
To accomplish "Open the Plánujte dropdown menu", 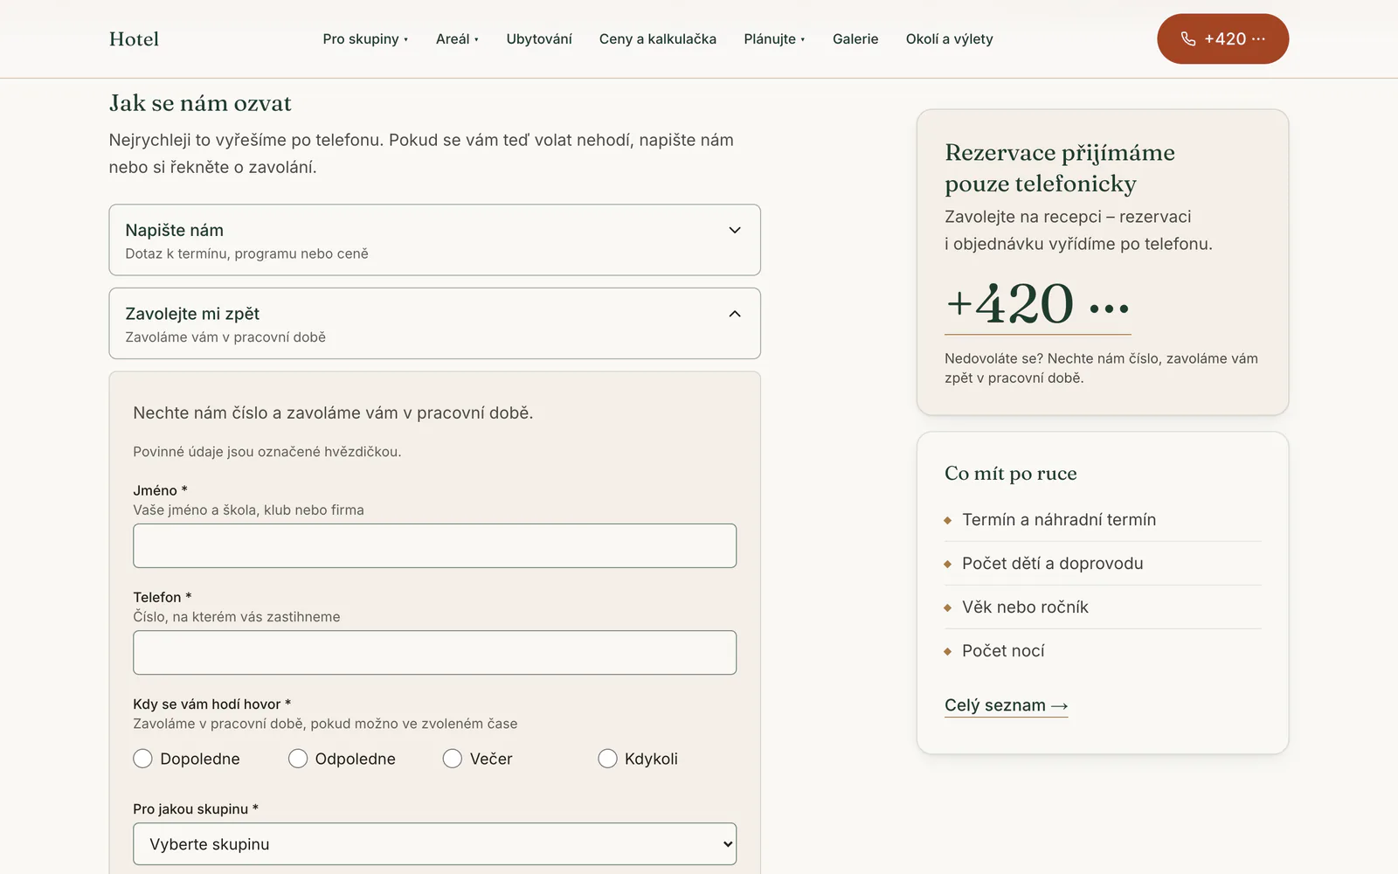I will pos(774,38).
